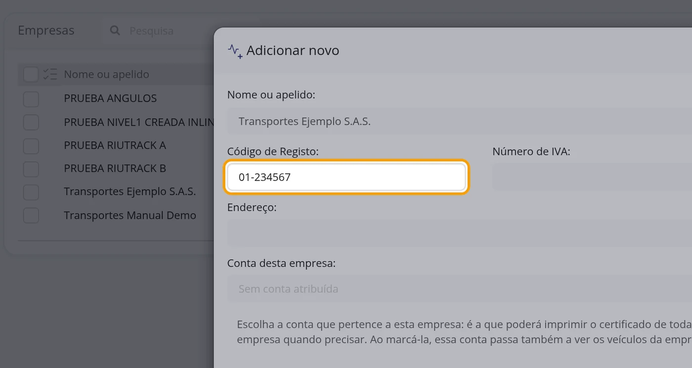Click the Adicionar novo pulse-plus icon
Image resolution: width=692 pixels, height=368 pixels.
pos(235,51)
